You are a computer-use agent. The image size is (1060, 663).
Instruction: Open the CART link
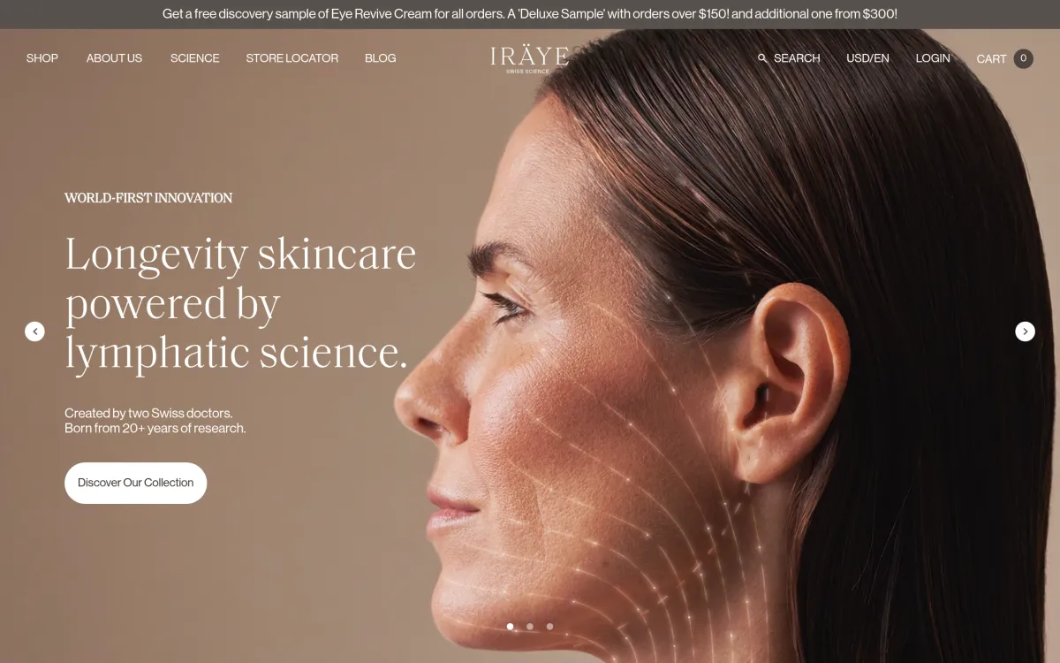(991, 59)
